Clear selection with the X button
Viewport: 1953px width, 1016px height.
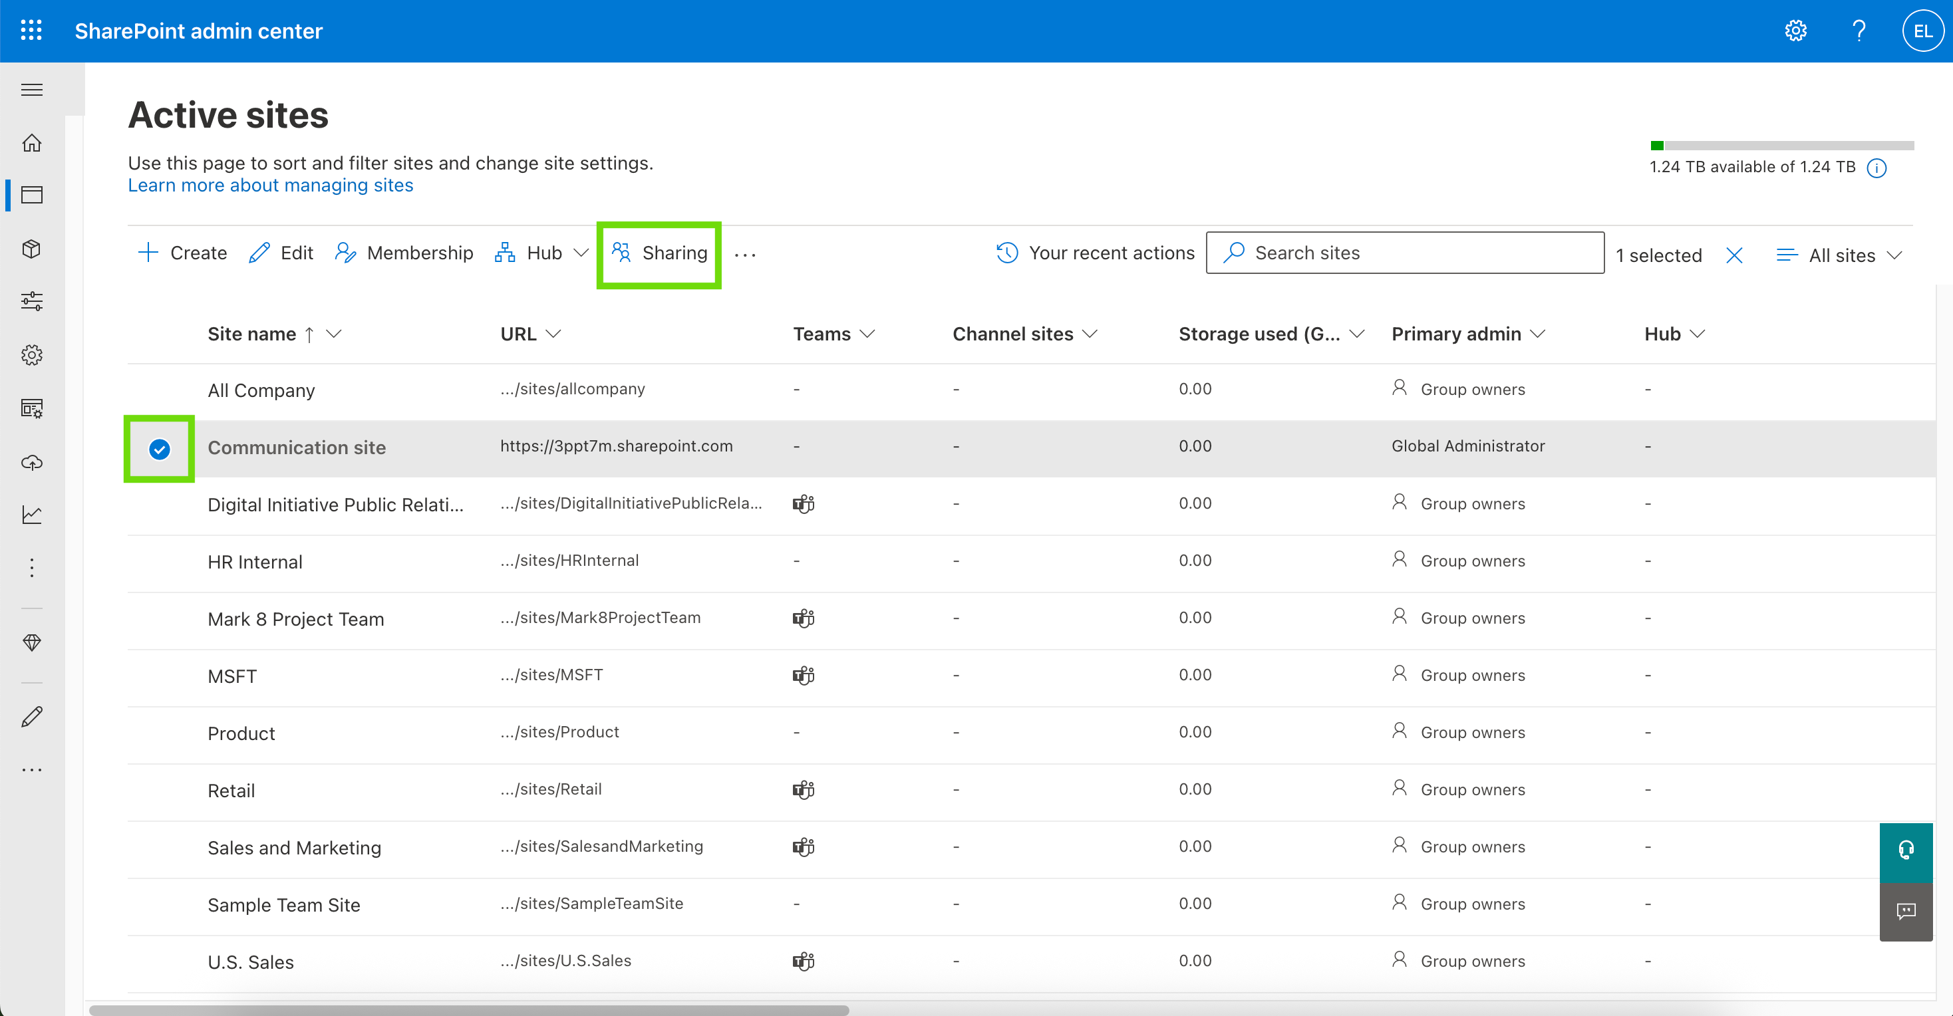(x=1734, y=255)
